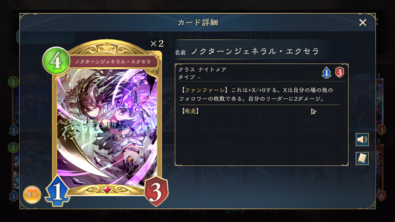The height and width of the screenshot is (222, 395).
Task: Tap the ×2 card count indicator
Action: (x=157, y=44)
